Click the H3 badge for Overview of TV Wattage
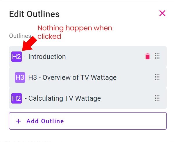 click(20, 77)
